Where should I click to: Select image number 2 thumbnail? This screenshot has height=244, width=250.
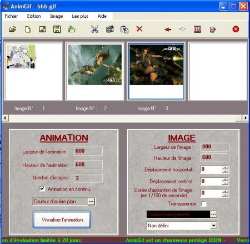[x=95, y=71]
